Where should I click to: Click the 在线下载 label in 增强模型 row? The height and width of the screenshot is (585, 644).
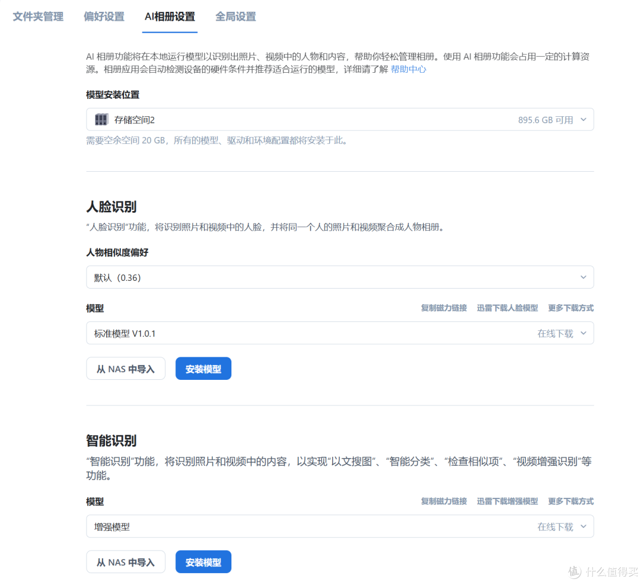(555, 527)
